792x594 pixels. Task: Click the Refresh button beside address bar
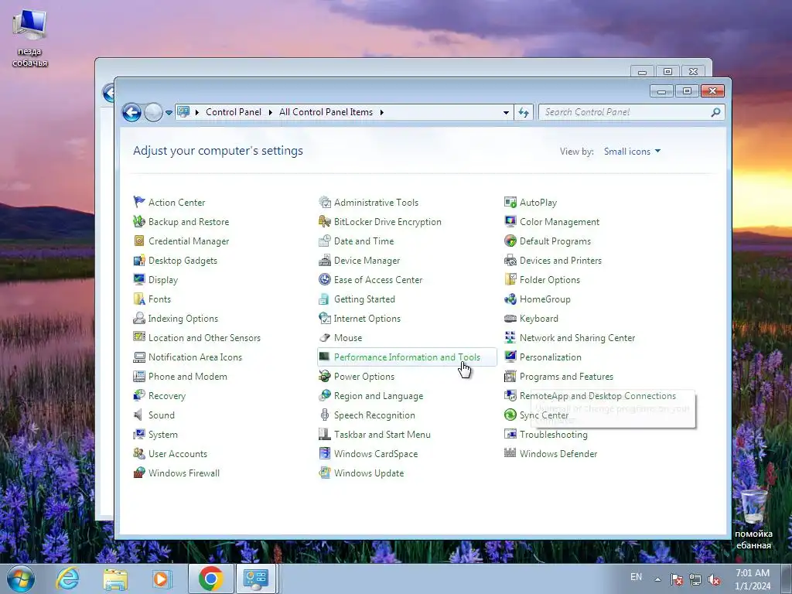(x=524, y=112)
